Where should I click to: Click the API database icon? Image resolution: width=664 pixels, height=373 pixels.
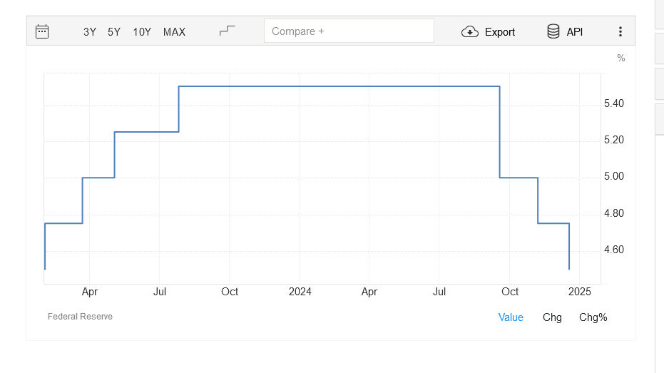553,31
